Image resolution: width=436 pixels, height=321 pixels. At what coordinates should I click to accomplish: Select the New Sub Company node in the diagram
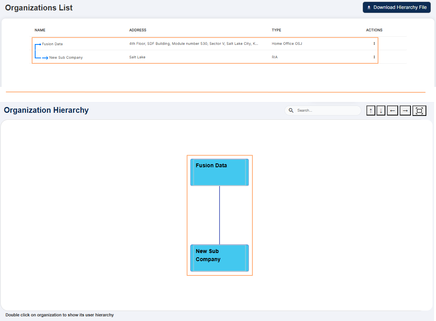tap(219, 258)
